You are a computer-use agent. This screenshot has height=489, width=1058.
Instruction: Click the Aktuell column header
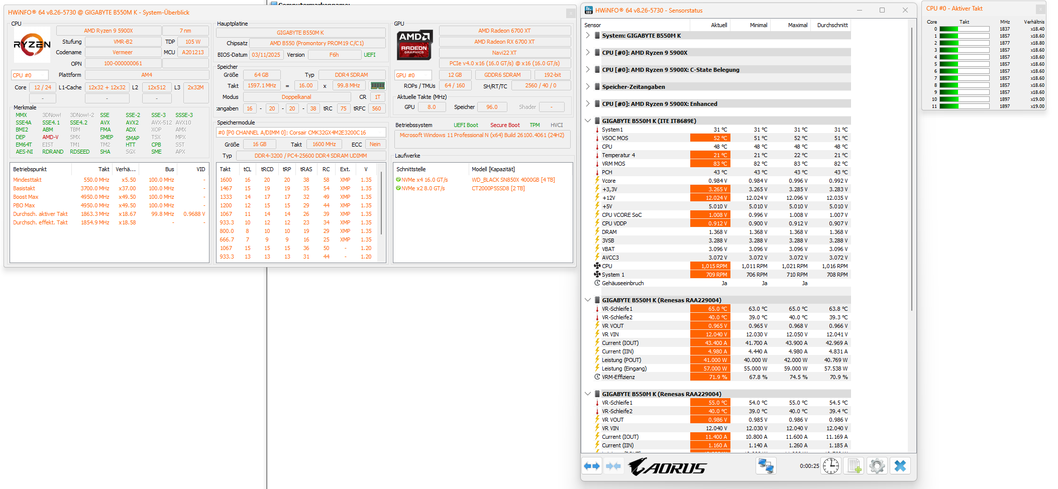pos(709,25)
